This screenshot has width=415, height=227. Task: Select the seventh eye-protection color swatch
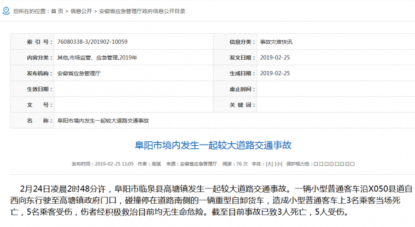[x=347, y=164]
